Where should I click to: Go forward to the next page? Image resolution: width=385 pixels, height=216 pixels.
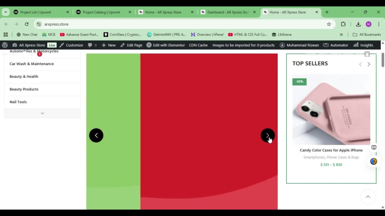point(16,24)
